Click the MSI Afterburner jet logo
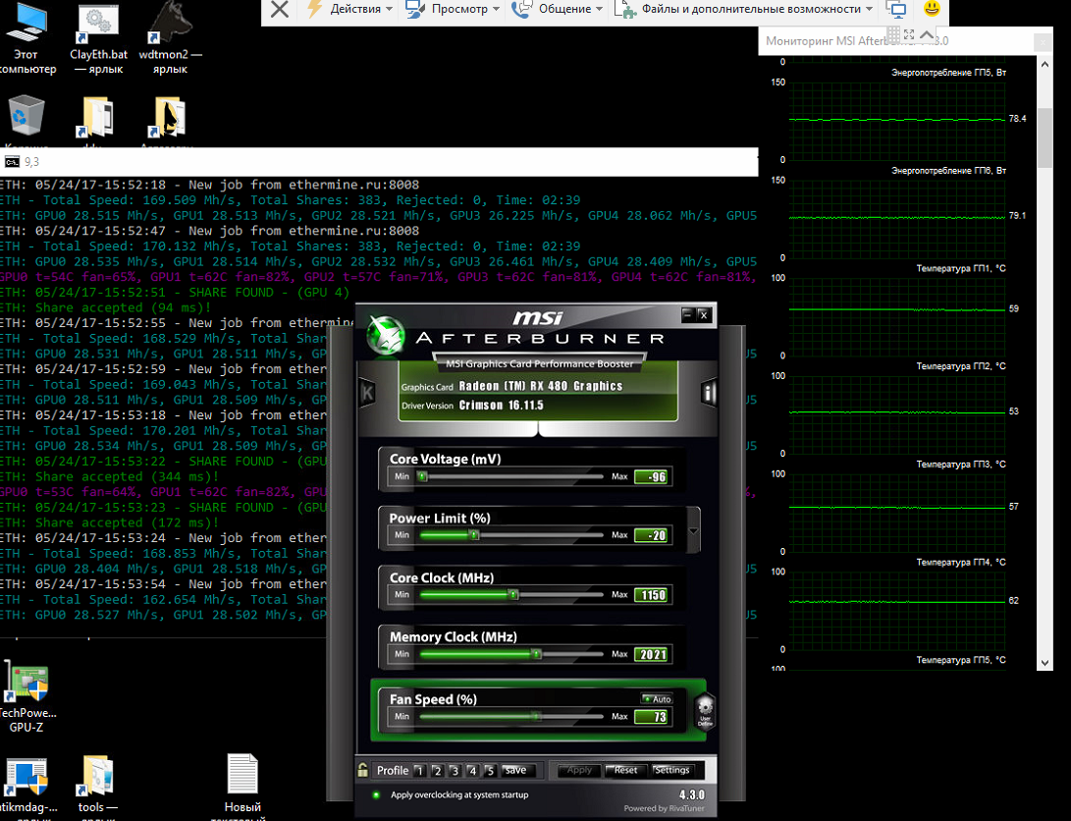Image resolution: width=1071 pixels, height=821 pixels. click(386, 335)
